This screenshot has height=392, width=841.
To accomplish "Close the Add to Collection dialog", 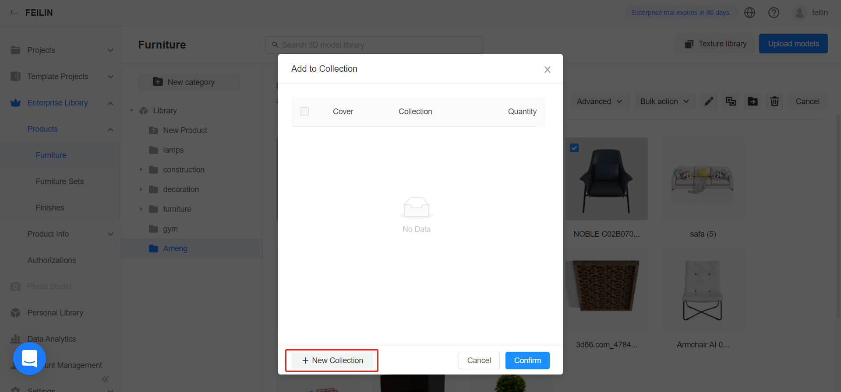I will [547, 70].
